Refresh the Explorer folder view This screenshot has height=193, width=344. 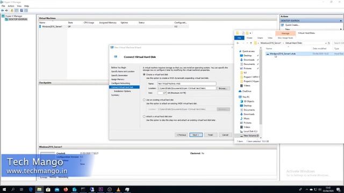click(x=329, y=43)
